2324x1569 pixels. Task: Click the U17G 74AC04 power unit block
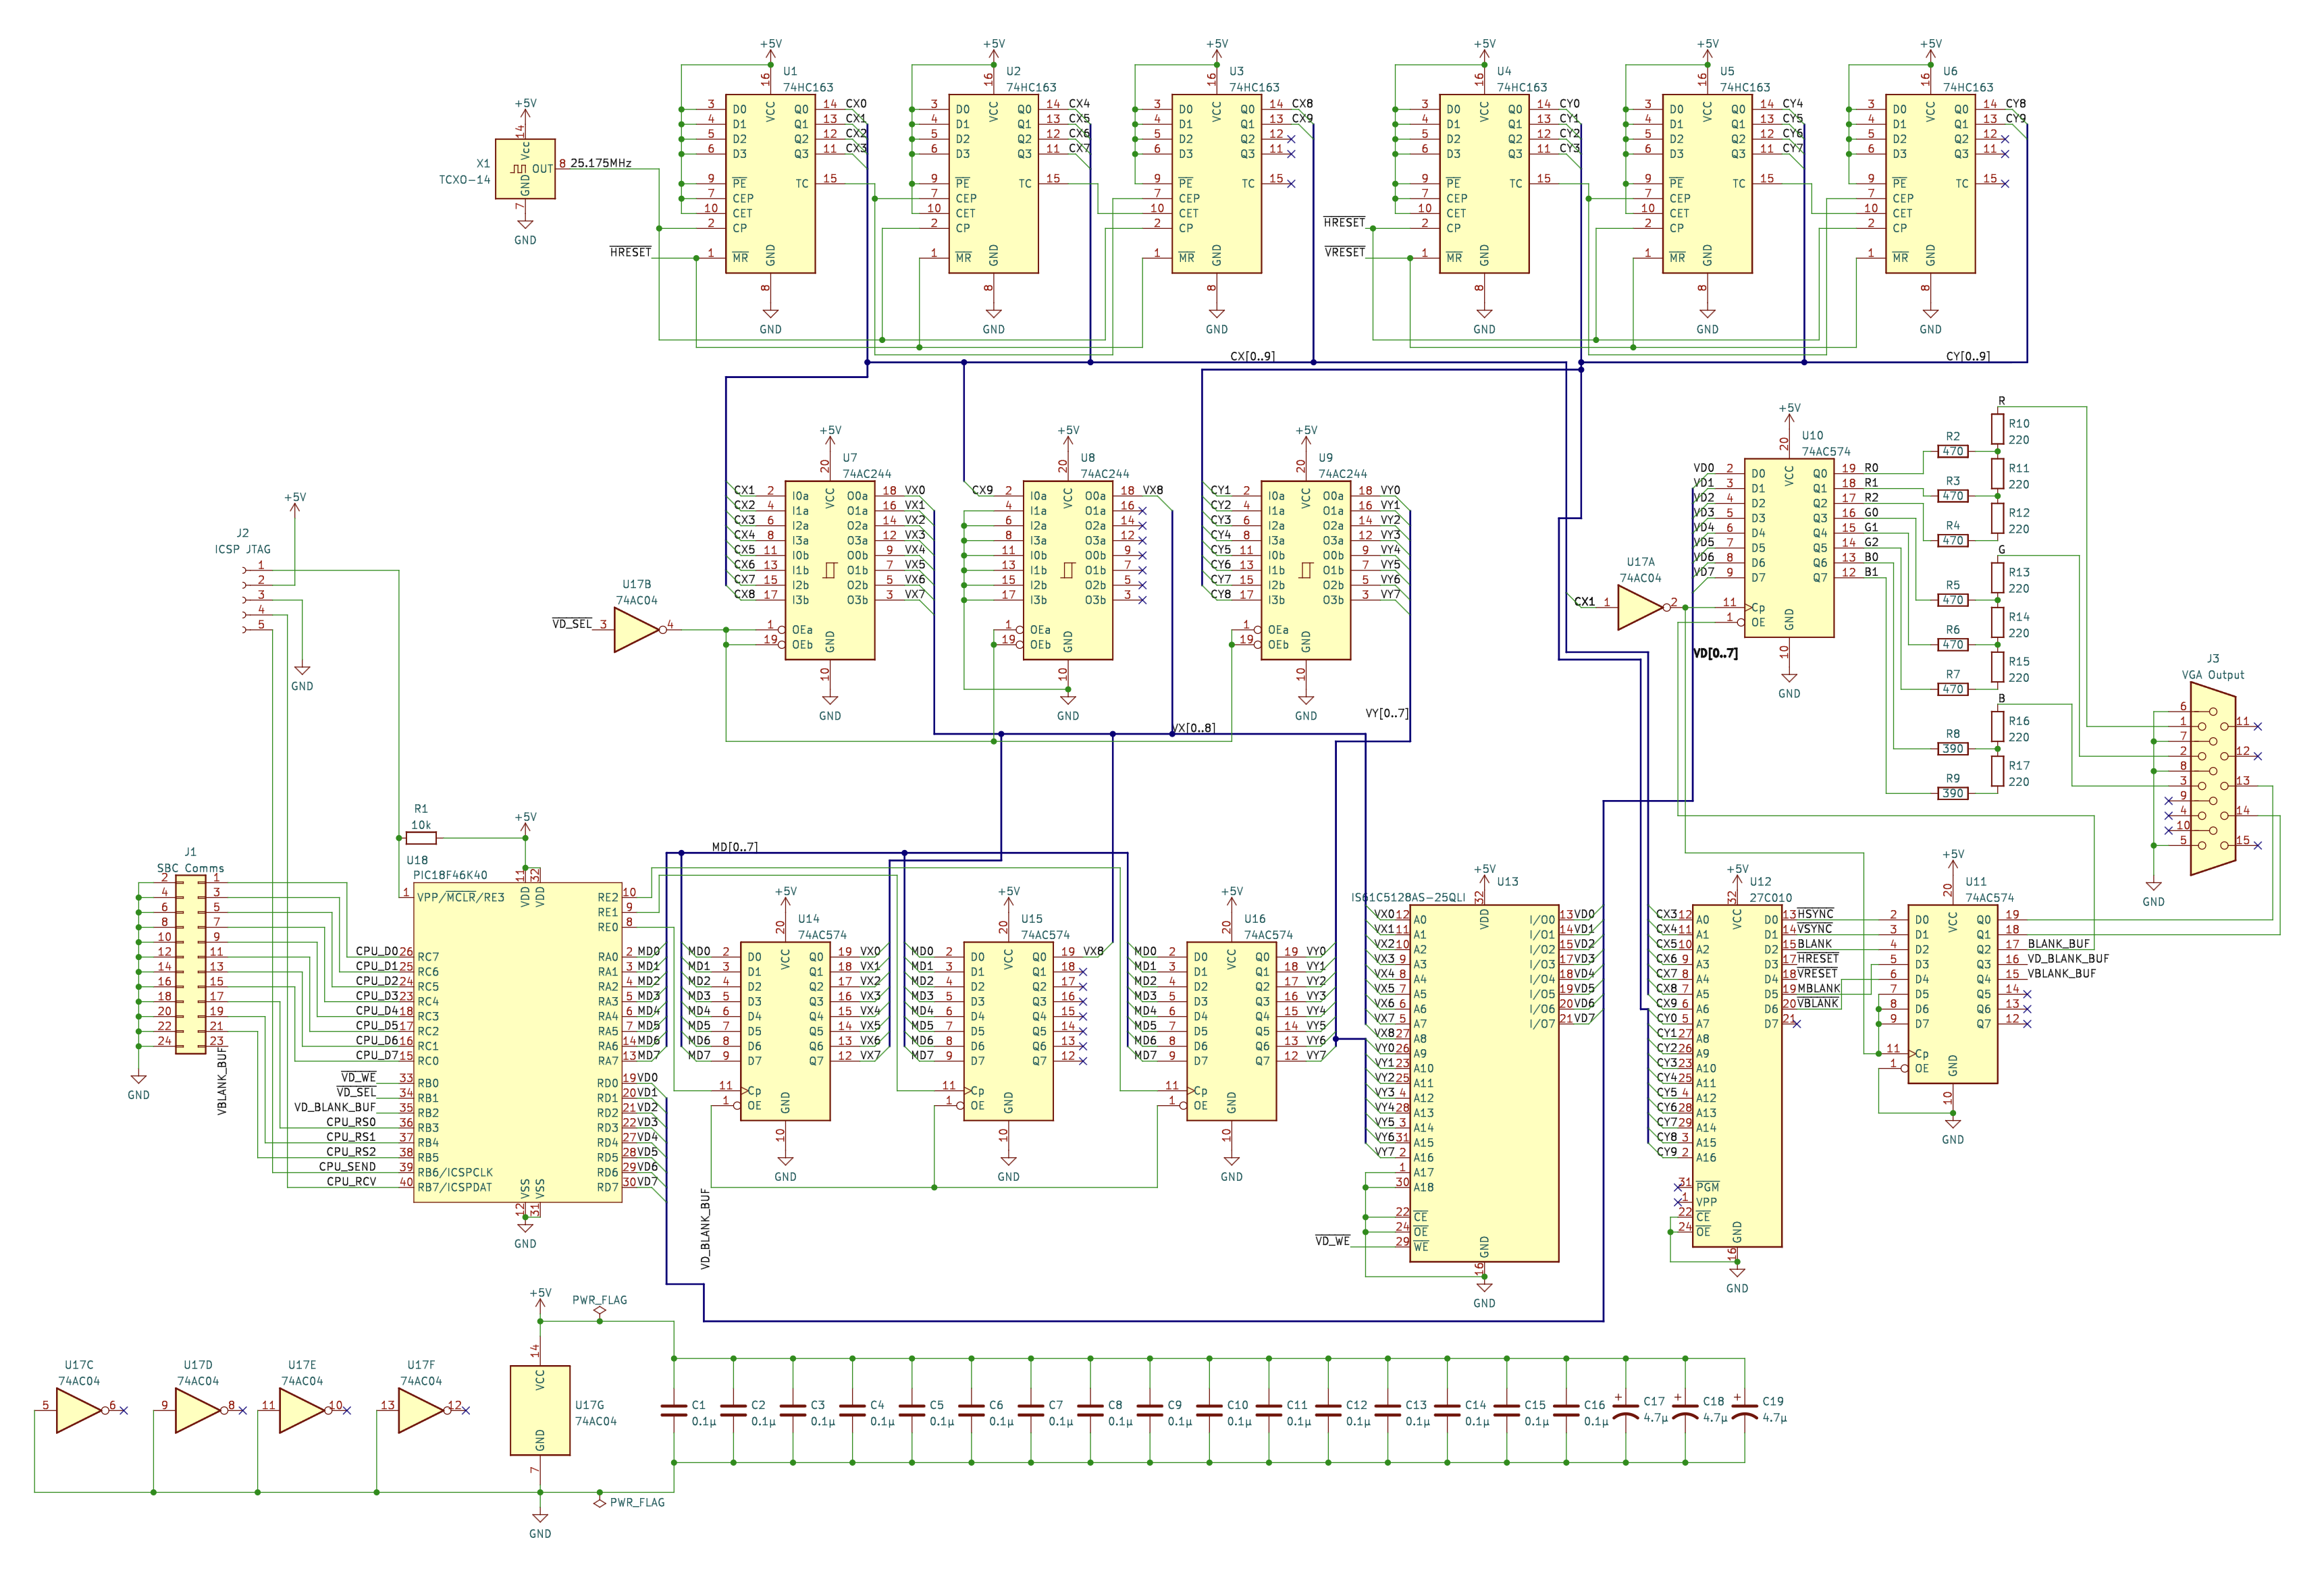coord(540,1410)
